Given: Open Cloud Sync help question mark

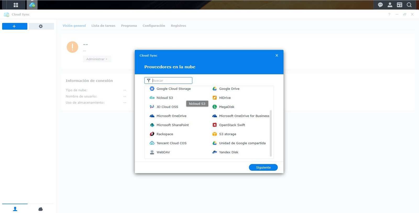Looking at the screenshot, I should [389, 14].
